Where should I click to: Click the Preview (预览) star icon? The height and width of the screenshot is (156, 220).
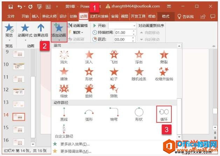coord(9,28)
